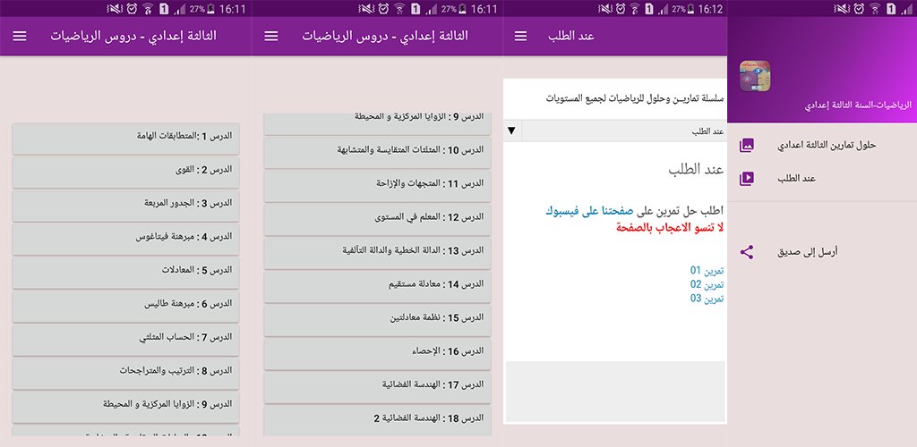Tap the image gallery icon beside حلول تمارين
Screen dimensions: 917x447
pos(746,145)
